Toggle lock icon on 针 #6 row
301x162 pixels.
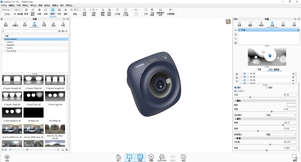pos(293,74)
